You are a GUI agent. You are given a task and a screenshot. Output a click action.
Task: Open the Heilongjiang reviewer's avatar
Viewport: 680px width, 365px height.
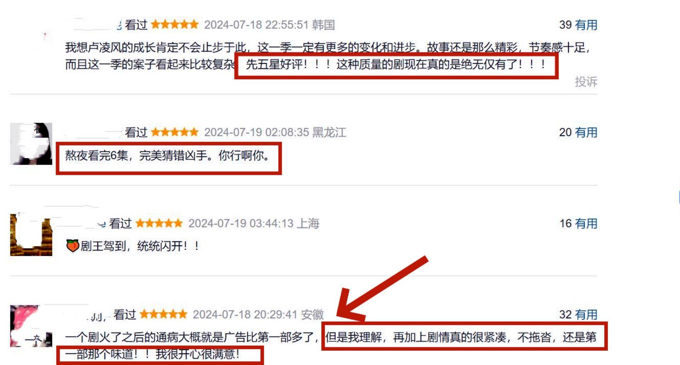[31, 144]
